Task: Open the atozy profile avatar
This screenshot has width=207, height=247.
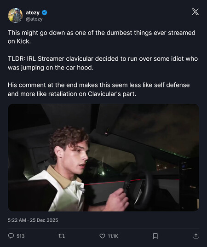Action: 16,16
